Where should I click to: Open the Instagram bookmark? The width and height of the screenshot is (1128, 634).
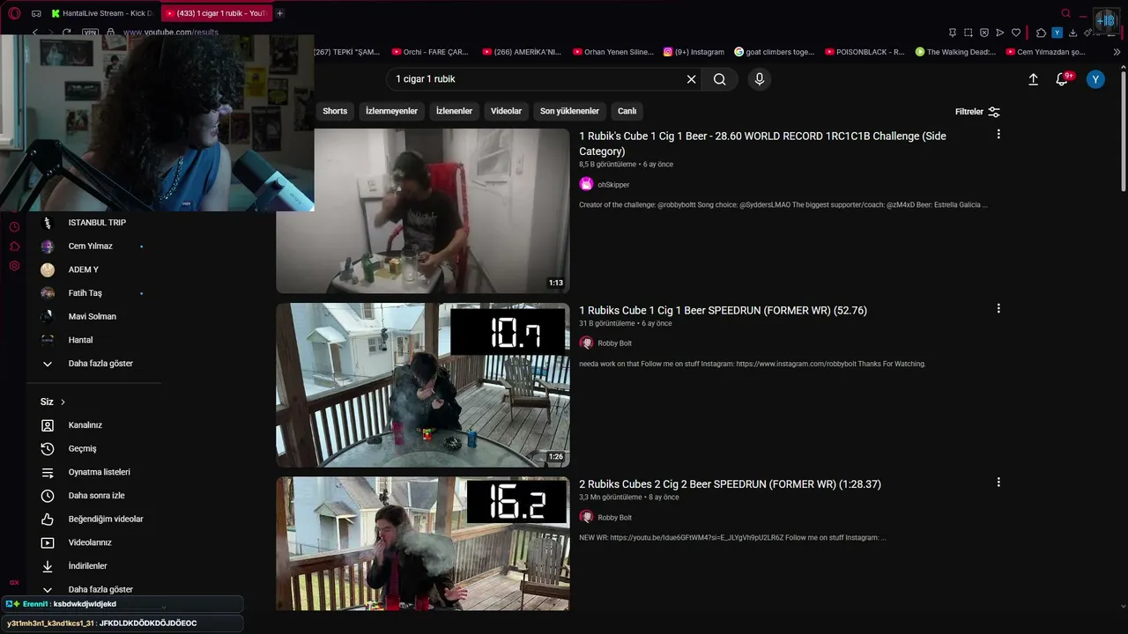[694, 52]
